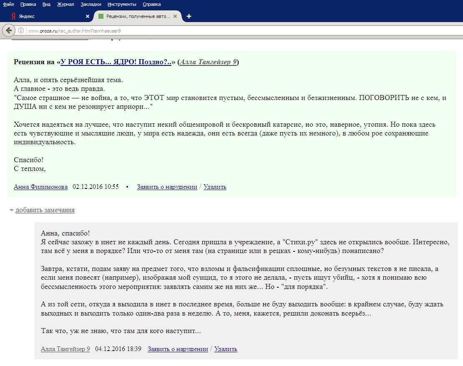Image resolution: width=463 pixels, height=366 pixels.
Task: Open the Справка menu
Action: (x=152, y=4)
